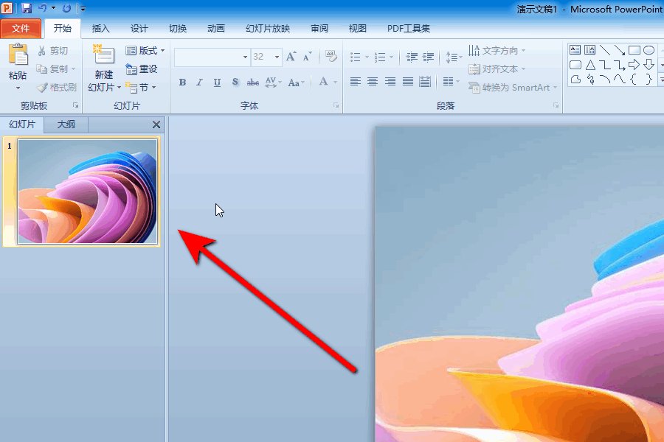
Task: Toggle underline formatting
Action: tap(216, 83)
